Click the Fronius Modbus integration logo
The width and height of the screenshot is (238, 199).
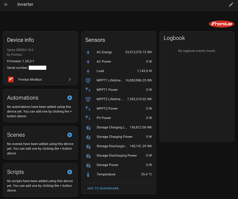[x=11, y=79]
